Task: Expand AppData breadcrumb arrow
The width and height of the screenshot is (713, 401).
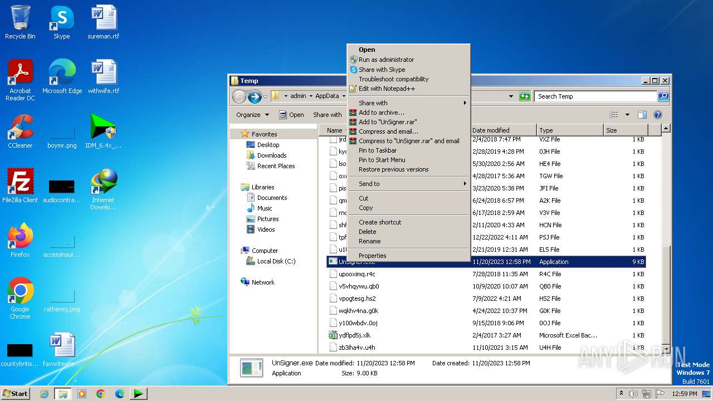Action: (343, 96)
